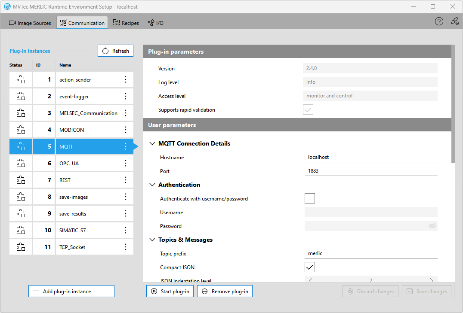Click the connection plug icon at top right
Screen dimensions: 463x313
tap(454, 21)
